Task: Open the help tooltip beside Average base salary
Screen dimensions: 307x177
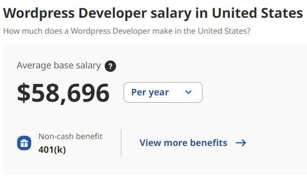Action: pos(110,66)
